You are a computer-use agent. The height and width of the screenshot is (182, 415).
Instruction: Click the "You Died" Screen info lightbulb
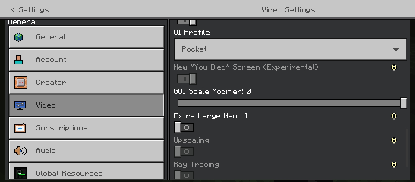pyautogui.click(x=394, y=67)
